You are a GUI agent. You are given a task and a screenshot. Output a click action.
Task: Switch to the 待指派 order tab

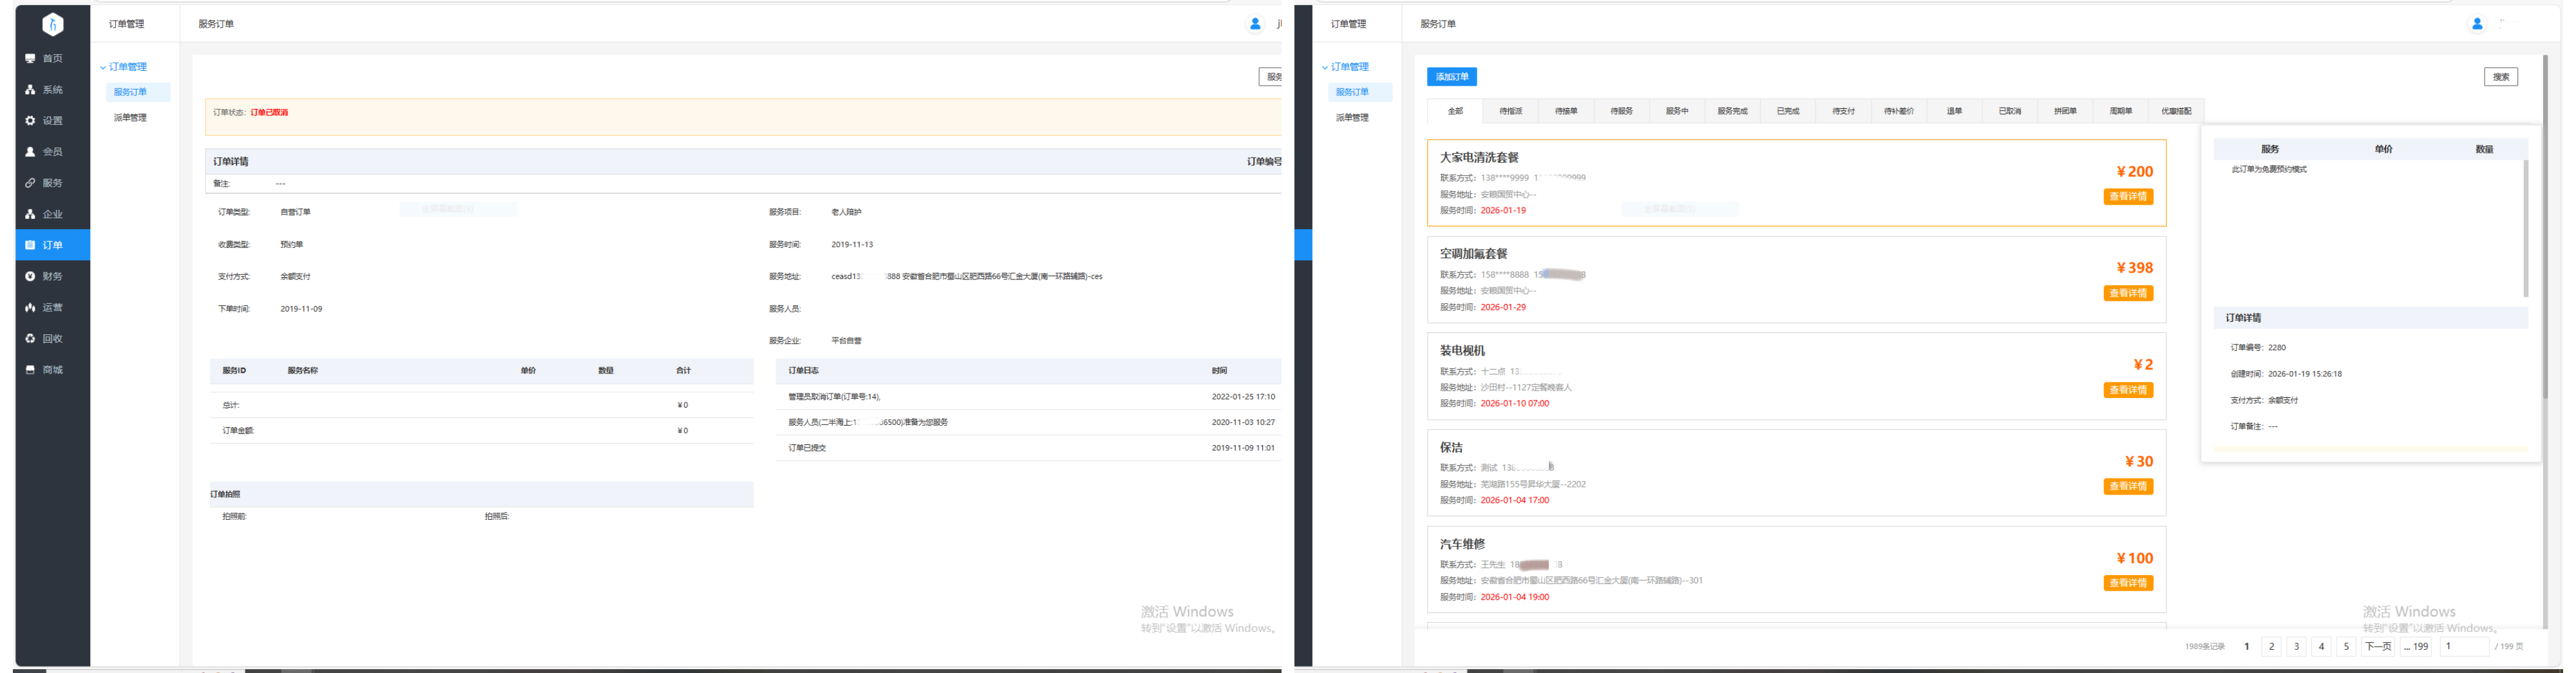[x=1510, y=111]
